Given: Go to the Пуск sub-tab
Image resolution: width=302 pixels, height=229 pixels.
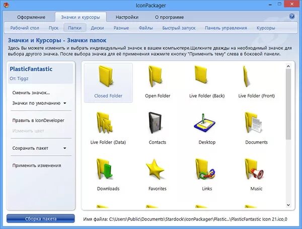Looking at the screenshot, I should pyautogui.click(x=53, y=28).
